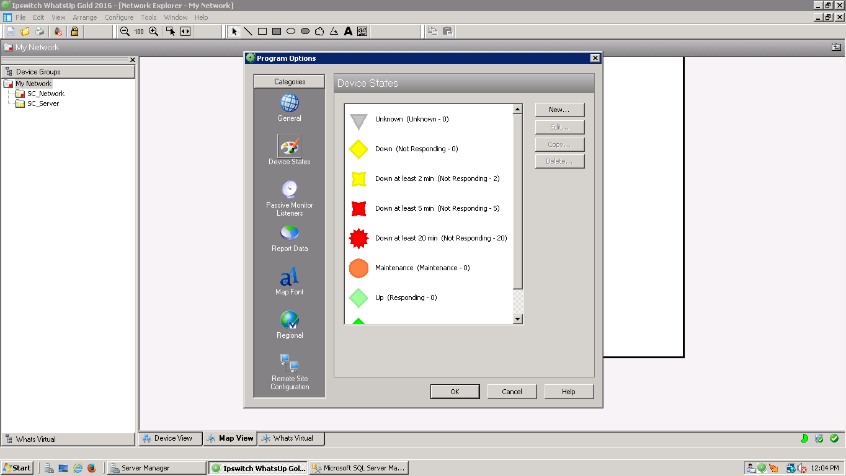
Task: Click the New button to add state
Action: [x=559, y=110]
